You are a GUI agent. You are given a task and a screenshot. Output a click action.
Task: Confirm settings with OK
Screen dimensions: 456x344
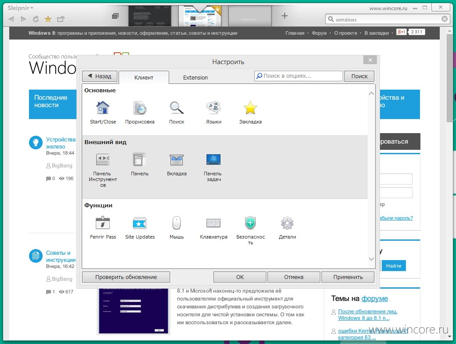point(239,277)
